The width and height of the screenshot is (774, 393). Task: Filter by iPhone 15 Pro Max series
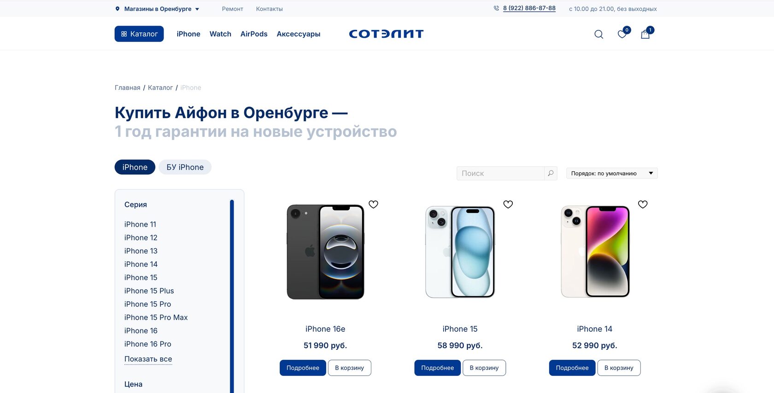(156, 317)
